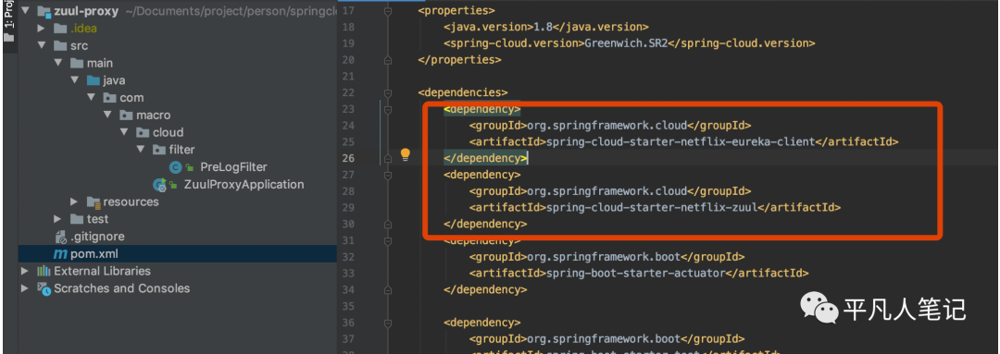Screen dimensions: 1000x354
Task: Collapse the com package
Action: (91, 98)
